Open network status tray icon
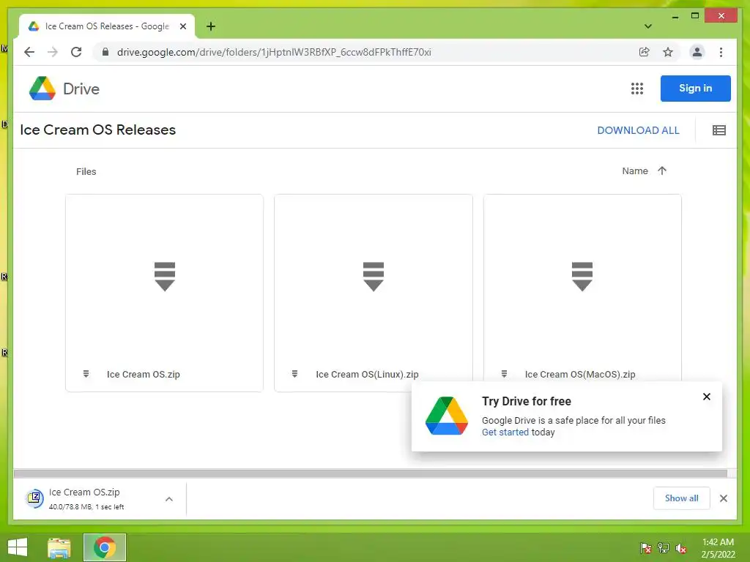Viewport: 750px width, 562px height. [x=664, y=548]
